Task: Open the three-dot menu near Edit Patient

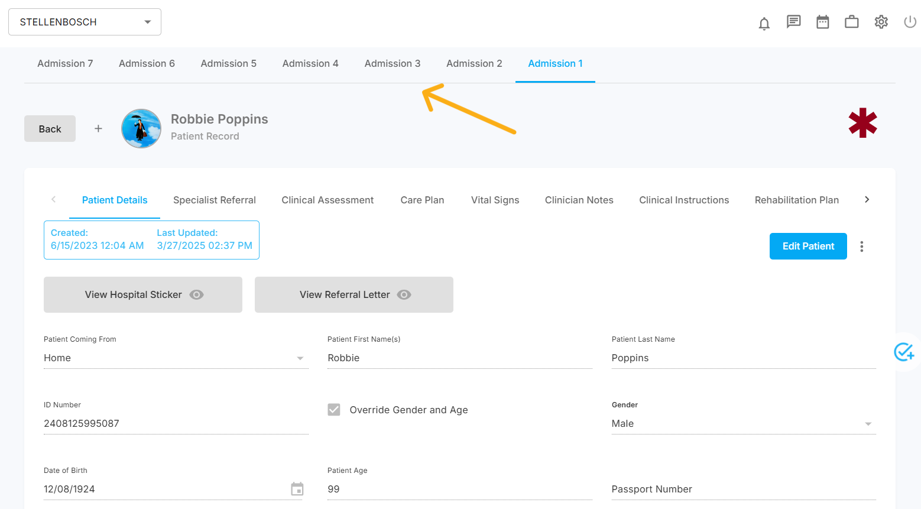Action: (861, 247)
